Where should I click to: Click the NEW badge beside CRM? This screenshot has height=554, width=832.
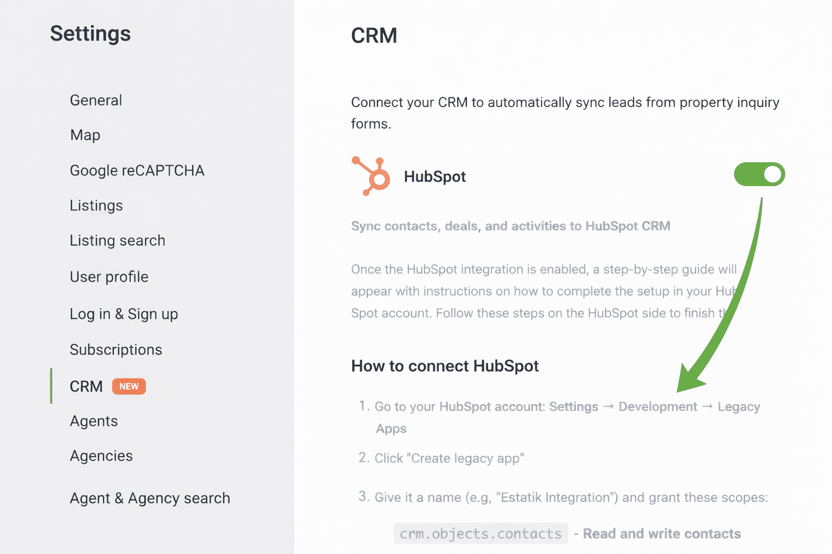(129, 386)
